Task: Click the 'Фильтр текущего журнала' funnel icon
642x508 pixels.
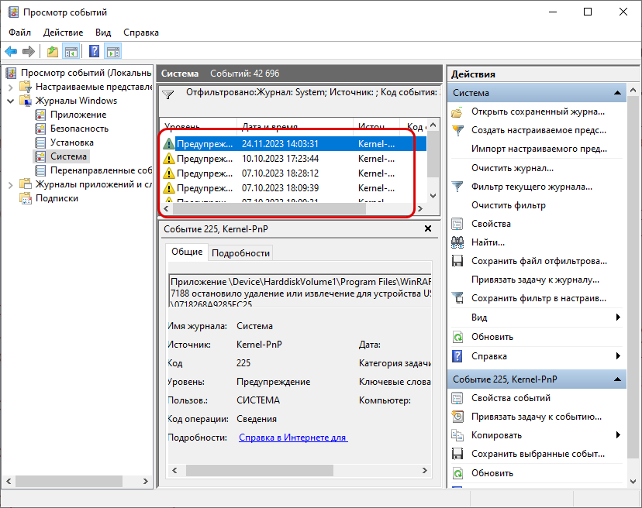Action: point(457,187)
